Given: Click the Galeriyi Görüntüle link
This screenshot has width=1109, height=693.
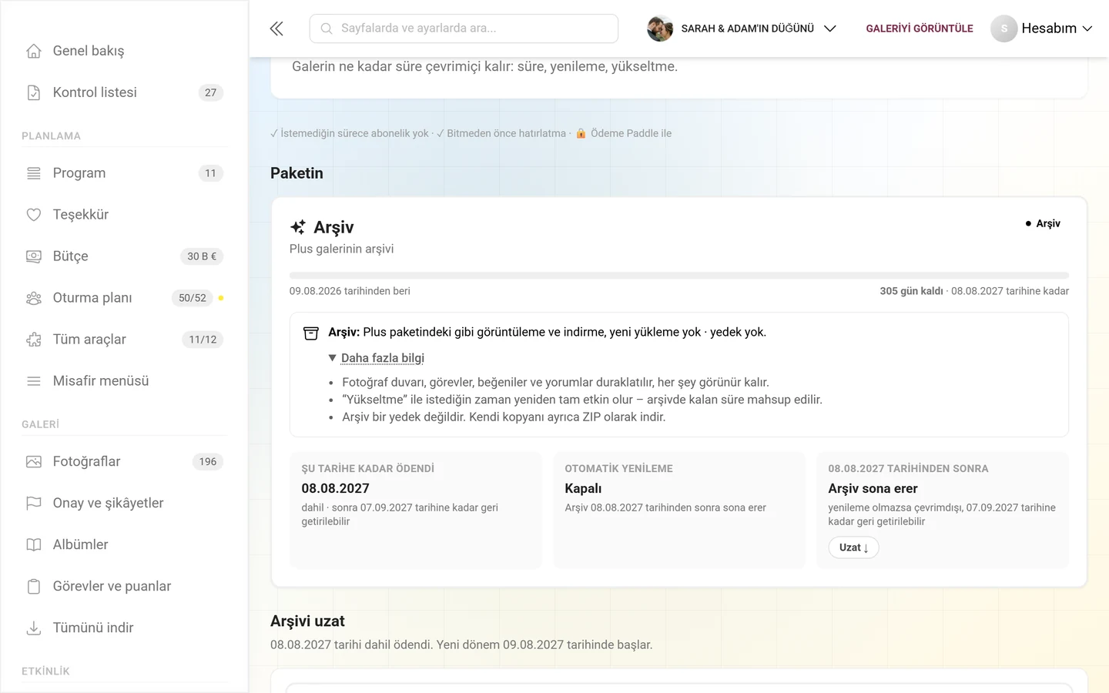Looking at the screenshot, I should (920, 28).
